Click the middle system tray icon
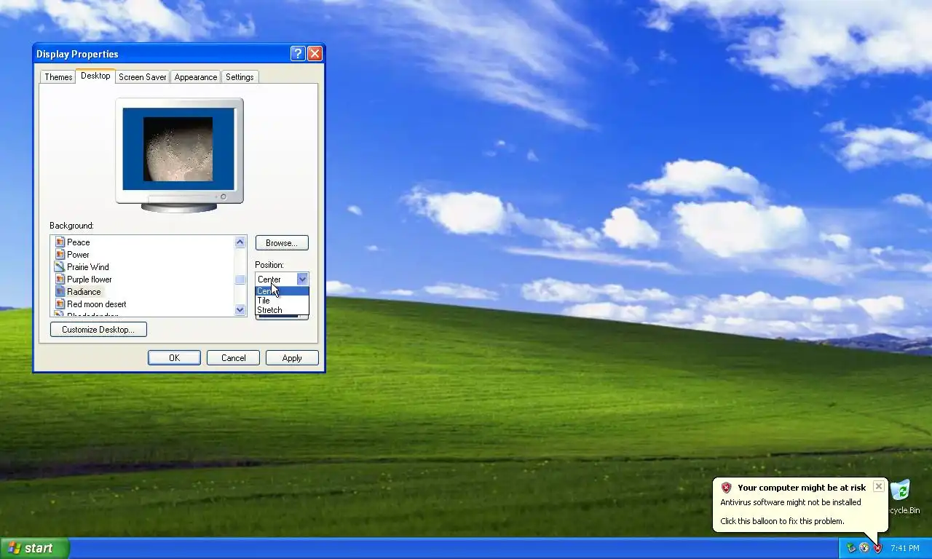 point(864,548)
